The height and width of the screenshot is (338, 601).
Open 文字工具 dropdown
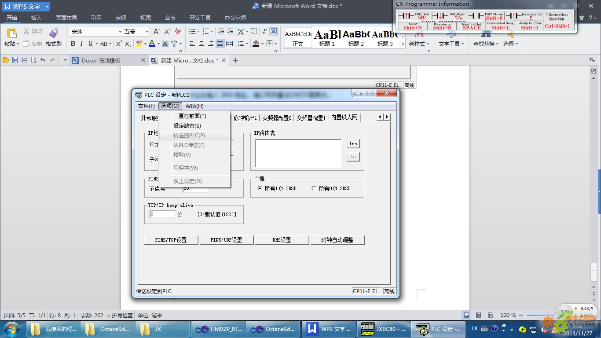click(x=451, y=44)
